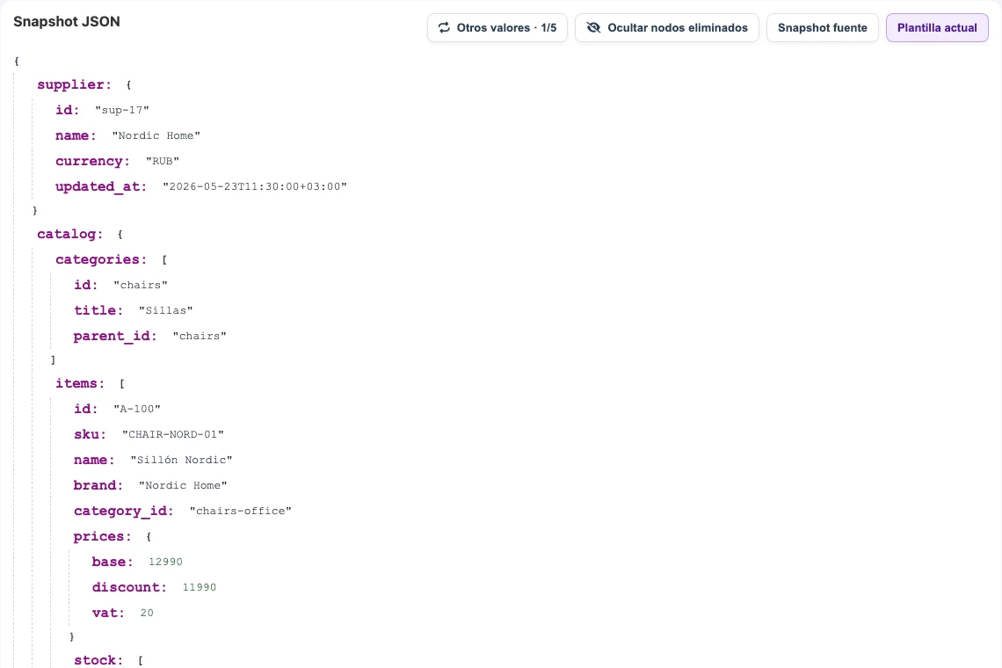Click the discount key label
The height and width of the screenshot is (668, 1002).
tap(129, 587)
